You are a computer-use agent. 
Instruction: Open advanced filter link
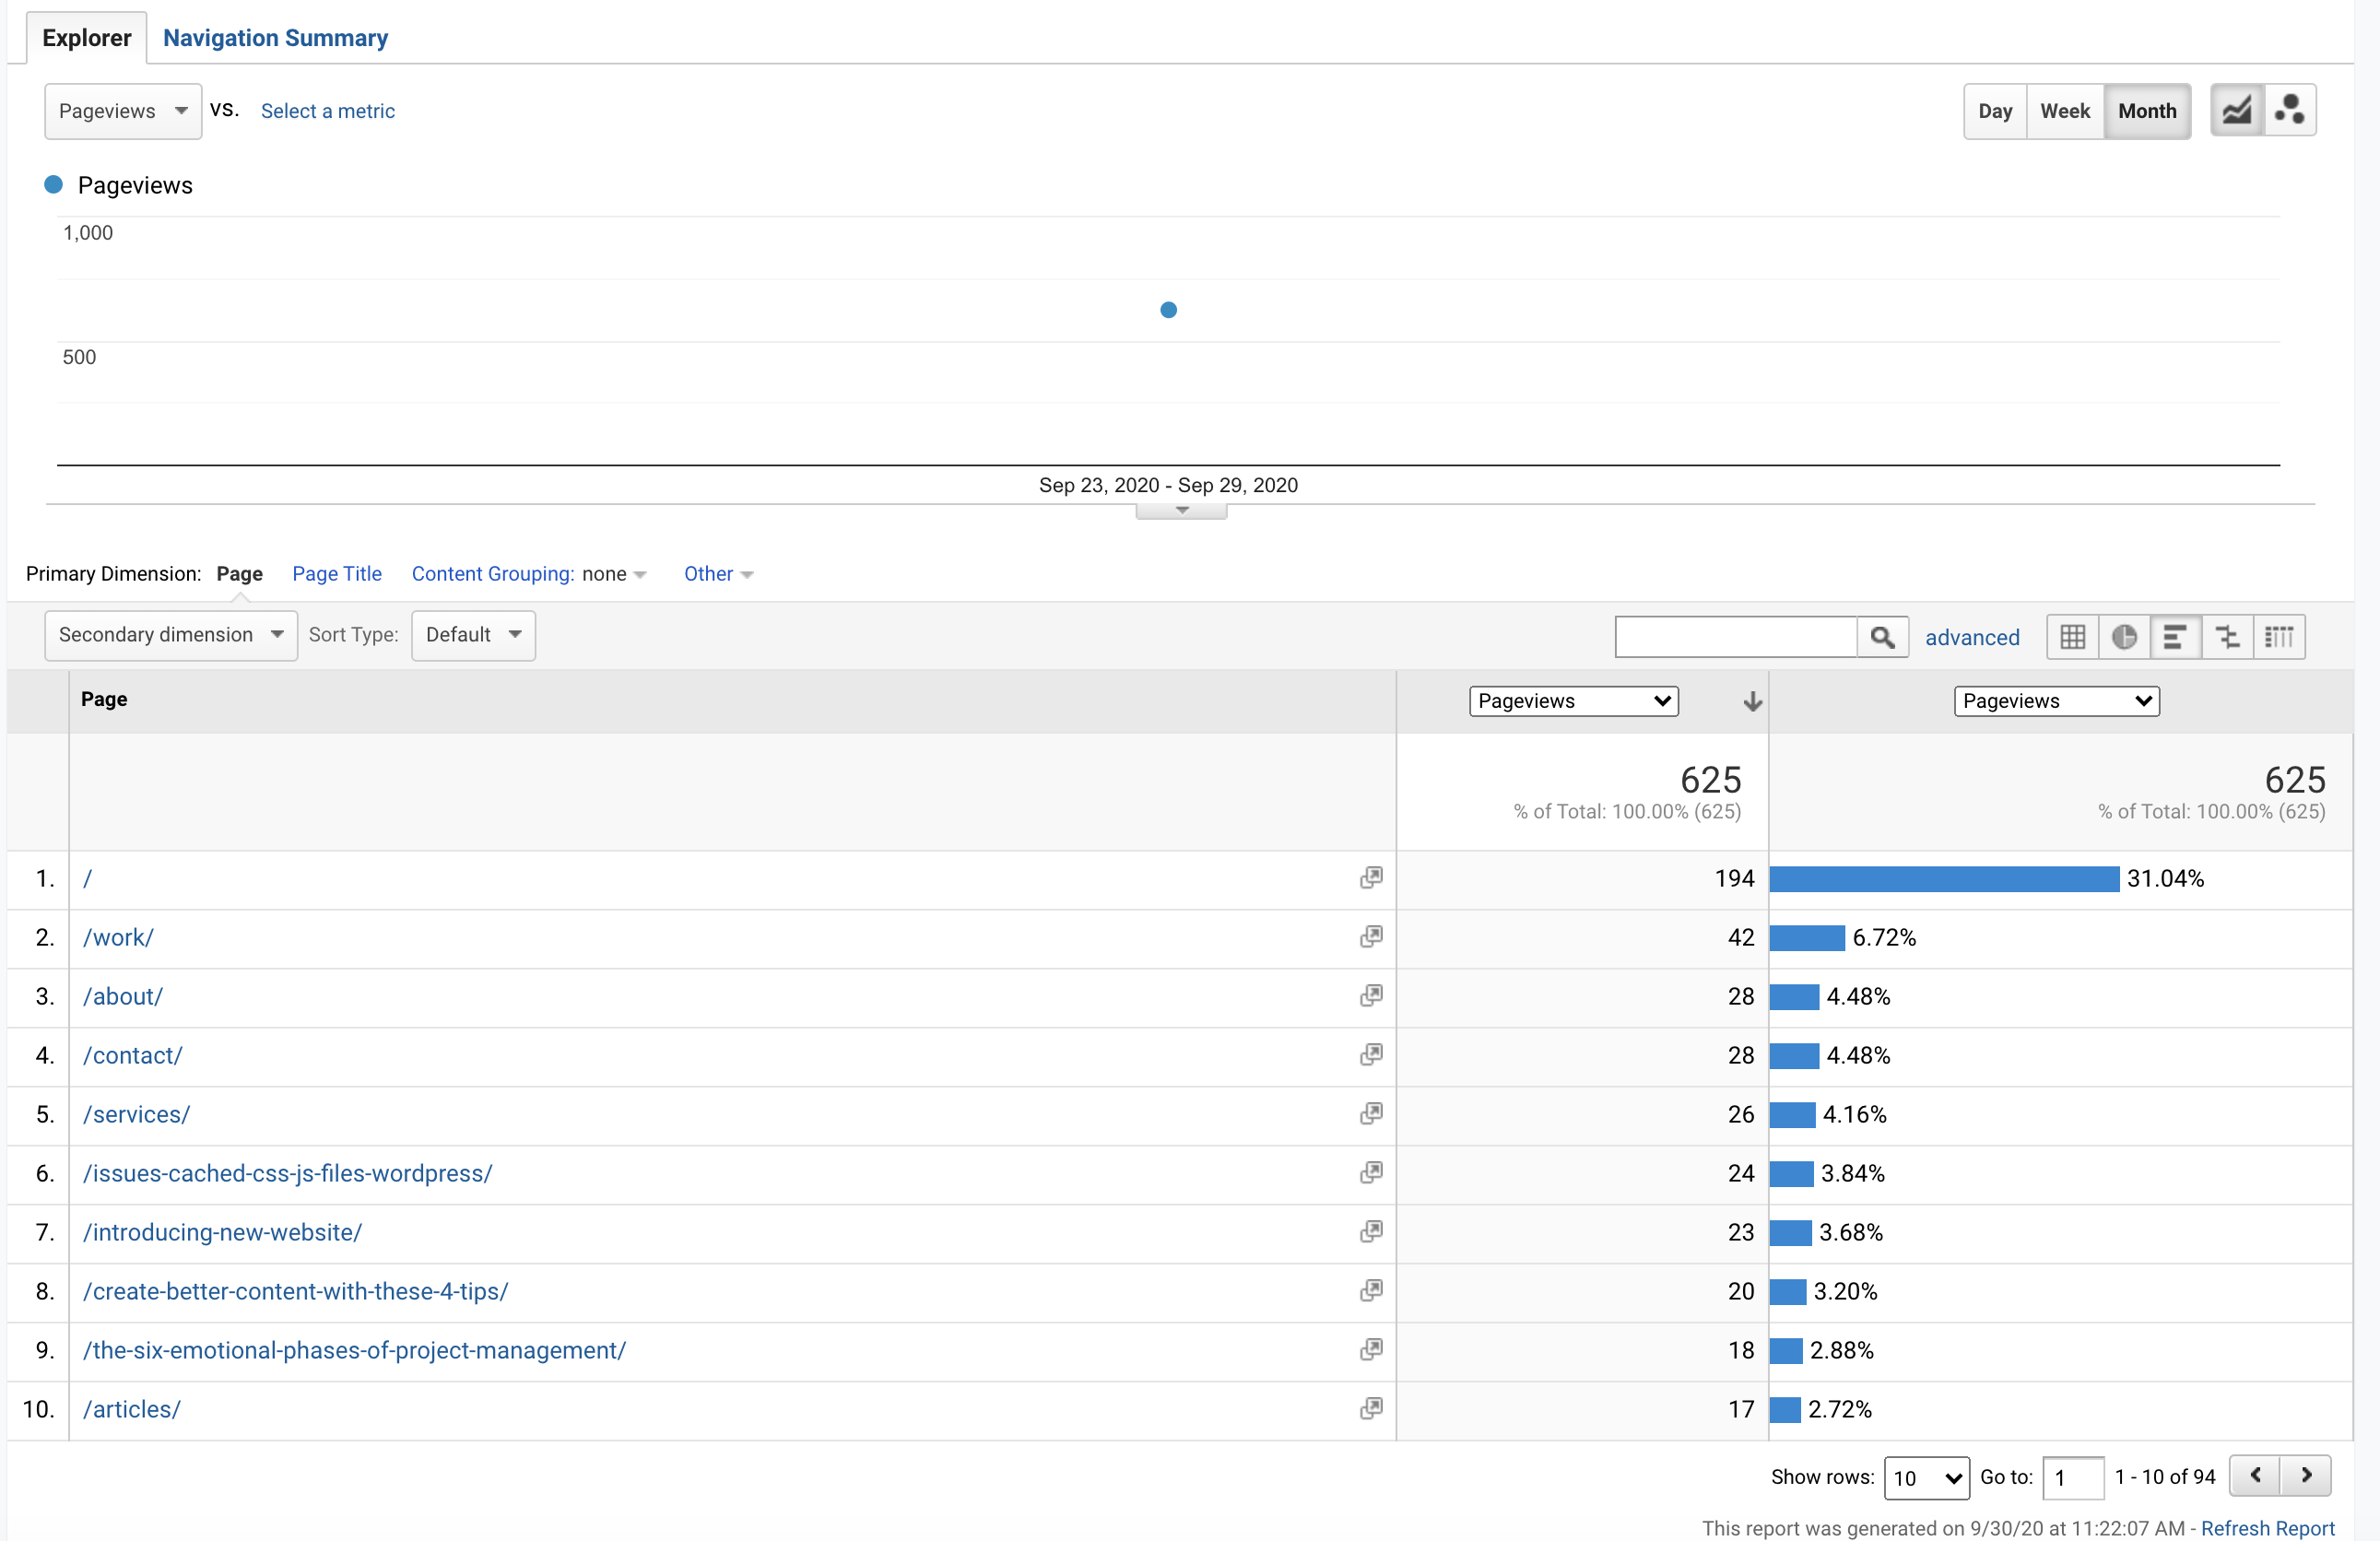coord(1972,637)
